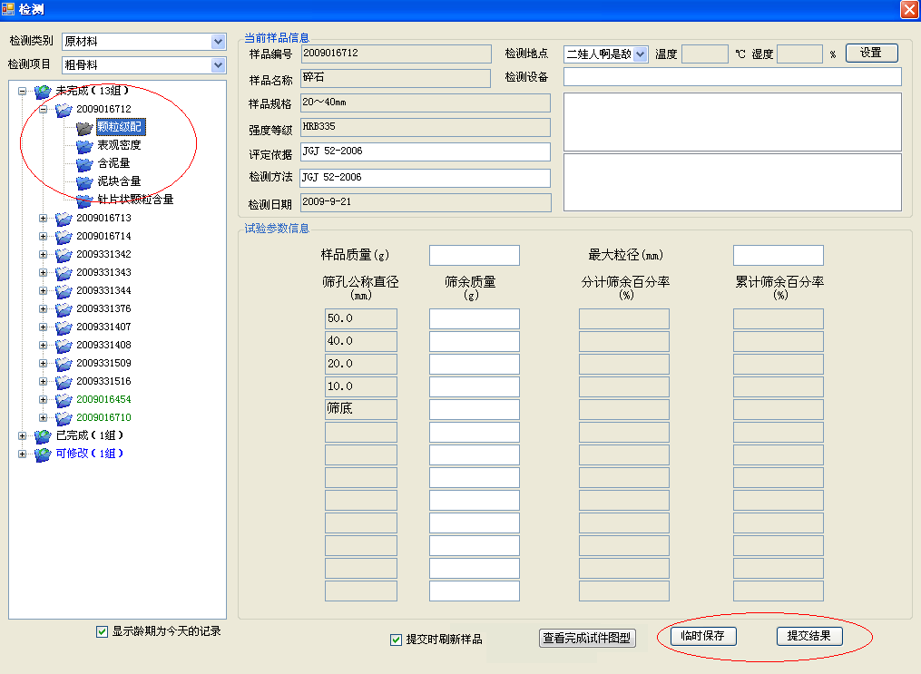Click folder icon beside 泥块含量
The image size is (921, 674).
84,182
